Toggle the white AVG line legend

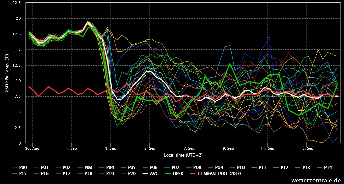[x=151, y=174]
